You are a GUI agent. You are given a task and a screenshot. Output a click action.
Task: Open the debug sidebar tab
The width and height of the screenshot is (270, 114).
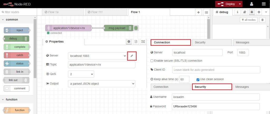[x=223, y=12]
